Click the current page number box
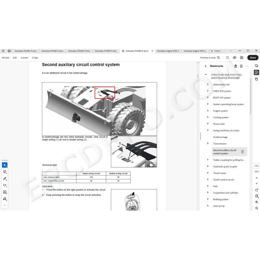Viewport: 260px width, 260px height. coord(257,166)
